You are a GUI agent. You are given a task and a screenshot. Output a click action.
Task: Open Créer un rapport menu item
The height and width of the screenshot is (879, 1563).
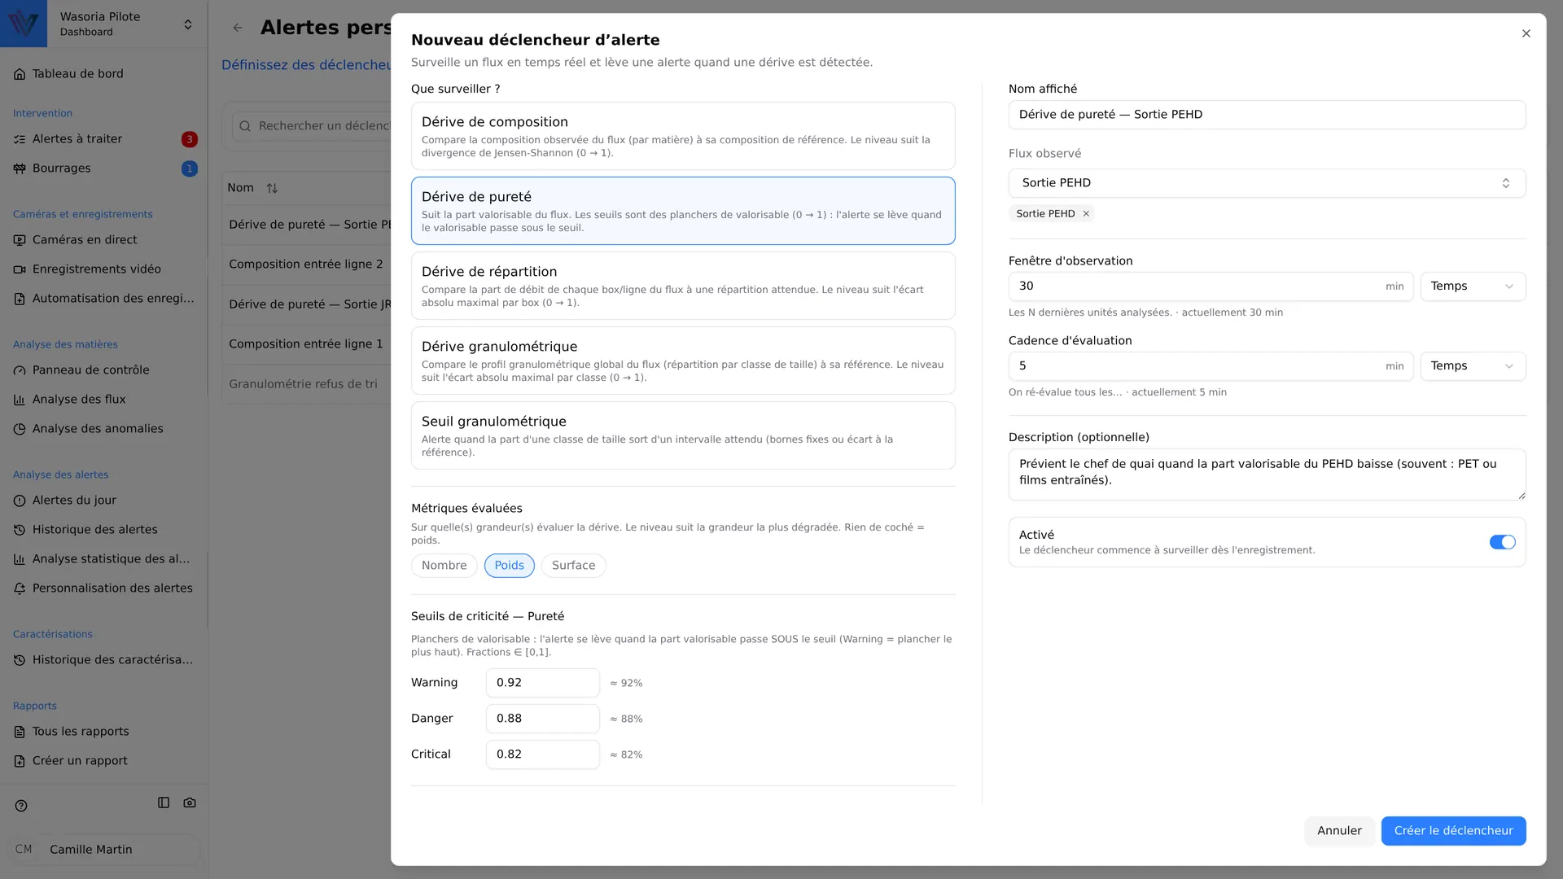[104, 761]
